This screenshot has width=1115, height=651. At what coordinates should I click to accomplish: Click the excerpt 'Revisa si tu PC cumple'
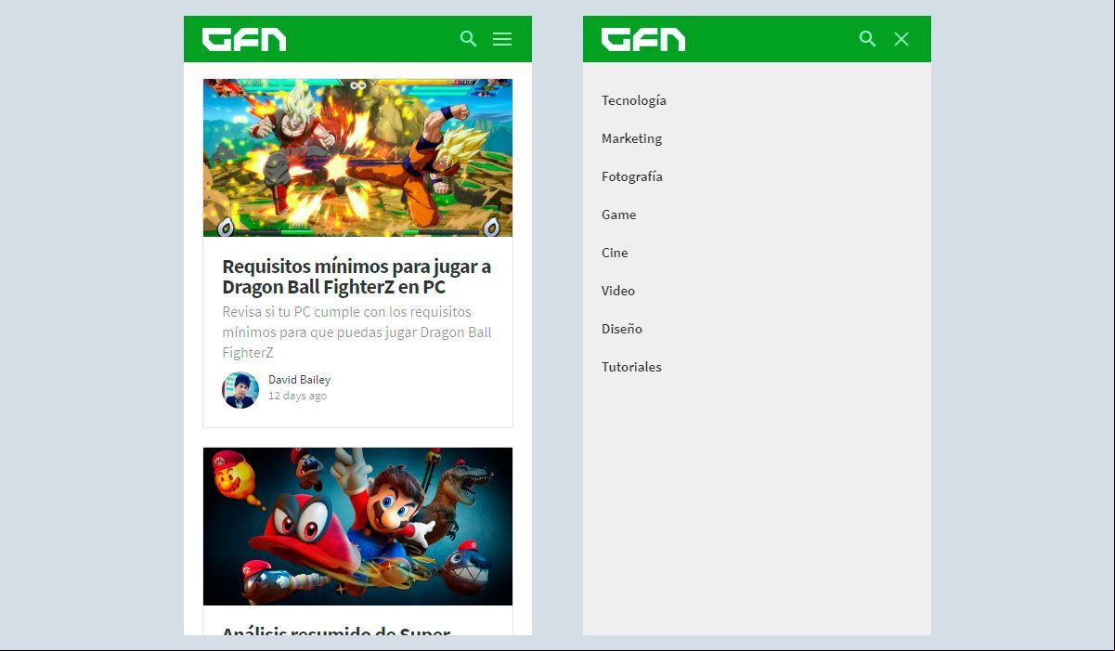pos(357,332)
